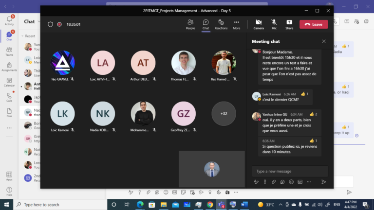The width and height of the screenshot is (374, 210).
Task: Send the meeting chat message
Action: coord(324,182)
